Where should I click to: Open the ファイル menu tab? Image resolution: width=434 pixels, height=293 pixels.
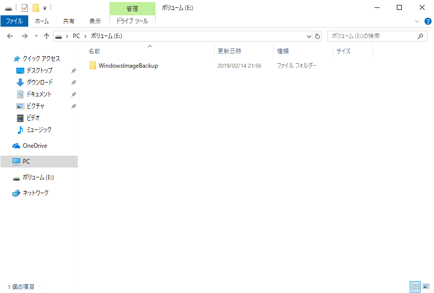[x=14, y=21]
